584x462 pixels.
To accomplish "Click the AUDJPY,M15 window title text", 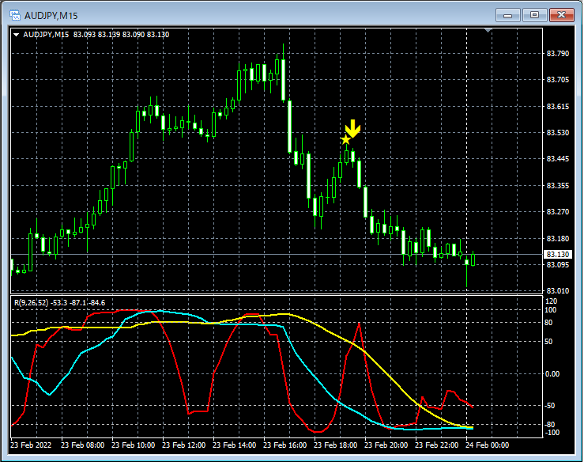I will [51, 16].
